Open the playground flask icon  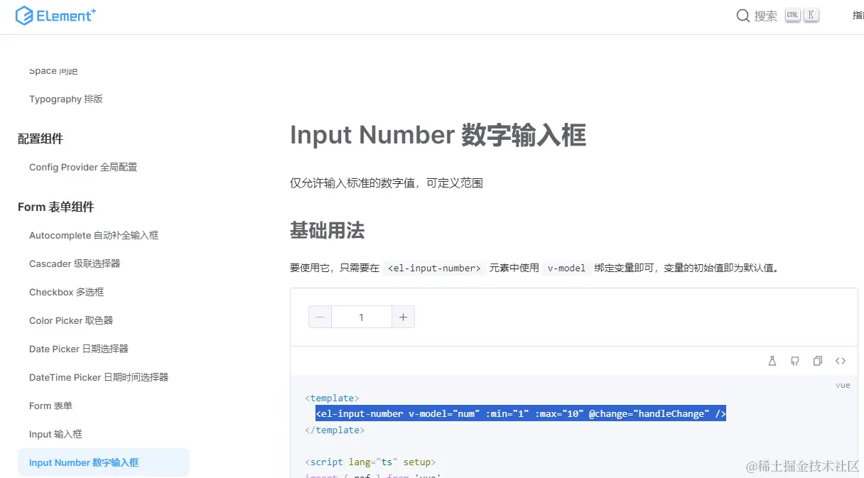772,361
